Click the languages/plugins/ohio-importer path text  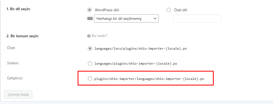(x=136, y=64)
